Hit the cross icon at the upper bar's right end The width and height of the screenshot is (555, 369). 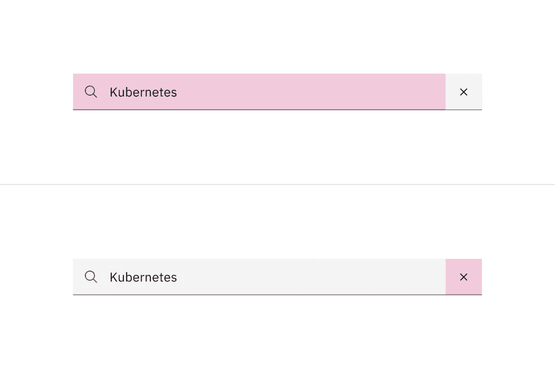(x=463, y=92)
